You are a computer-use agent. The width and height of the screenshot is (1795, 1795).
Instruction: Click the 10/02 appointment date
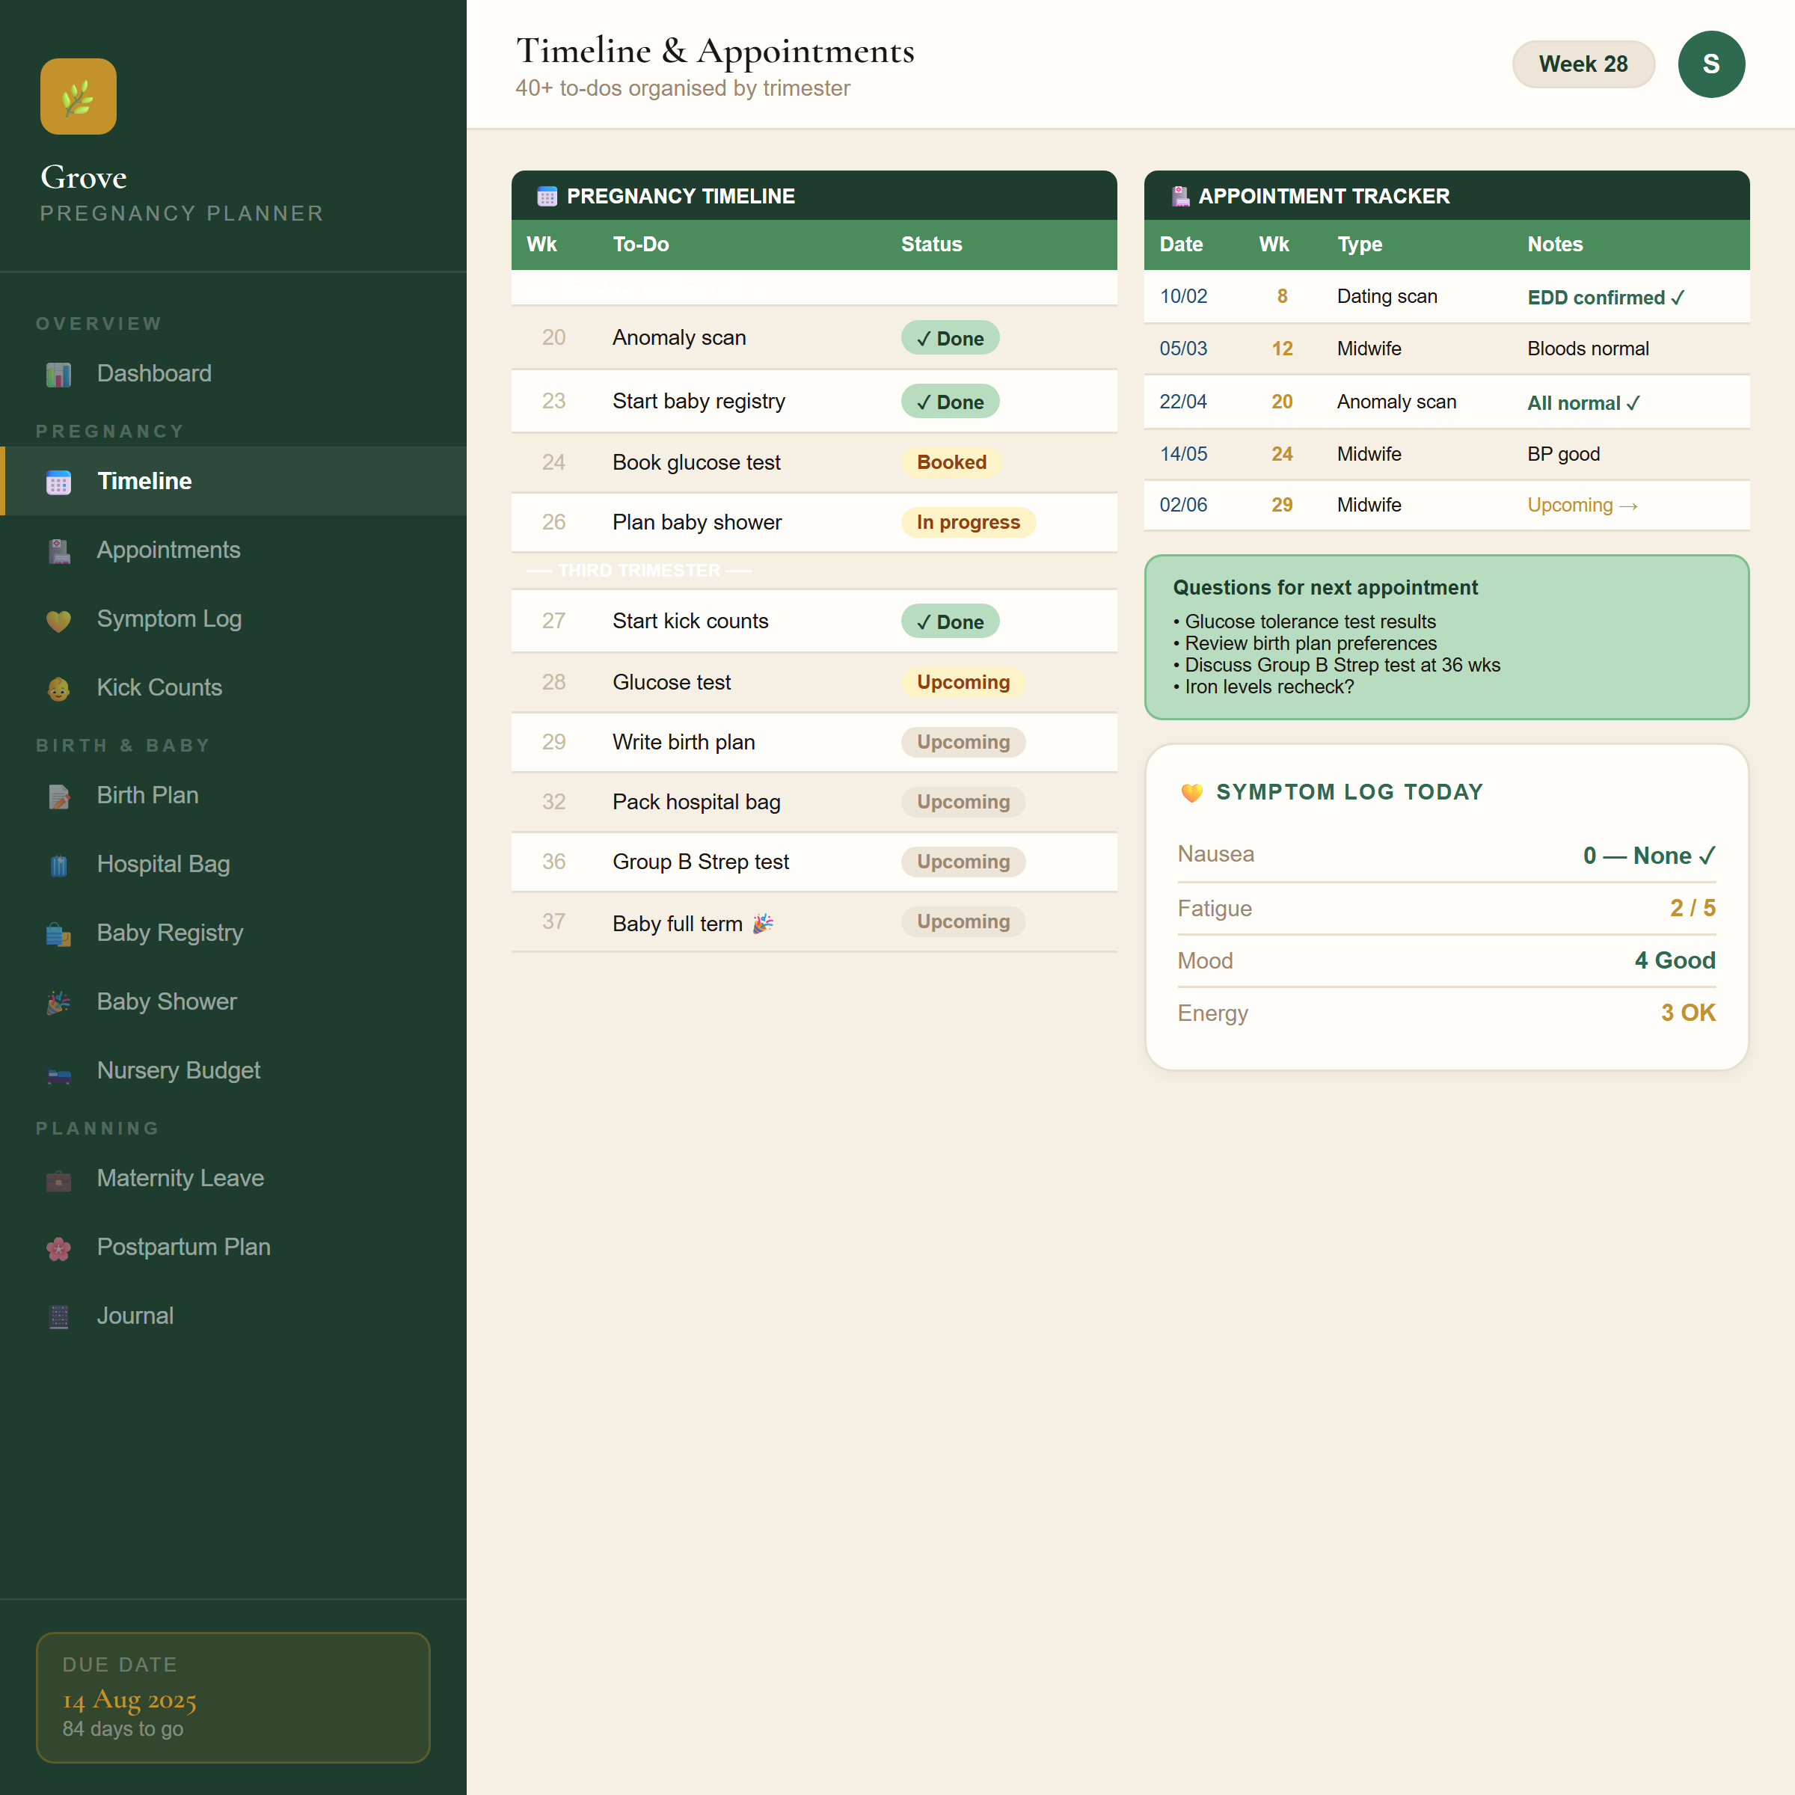[x=1182, y=296]
